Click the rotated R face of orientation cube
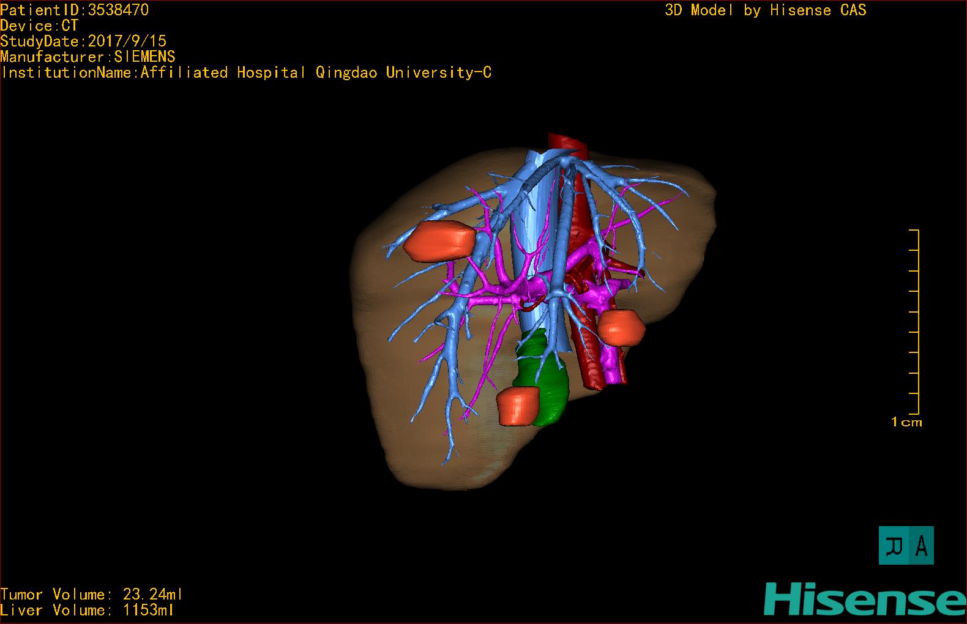Image resolution: width=967 pixels, height=624 pixels. click(x=894, y=545)
